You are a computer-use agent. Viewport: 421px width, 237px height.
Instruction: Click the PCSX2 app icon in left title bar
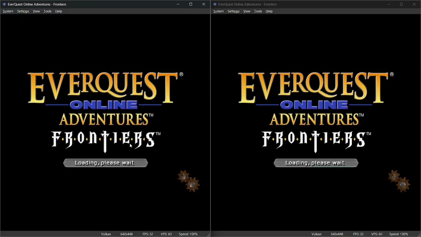click(4, 4)
